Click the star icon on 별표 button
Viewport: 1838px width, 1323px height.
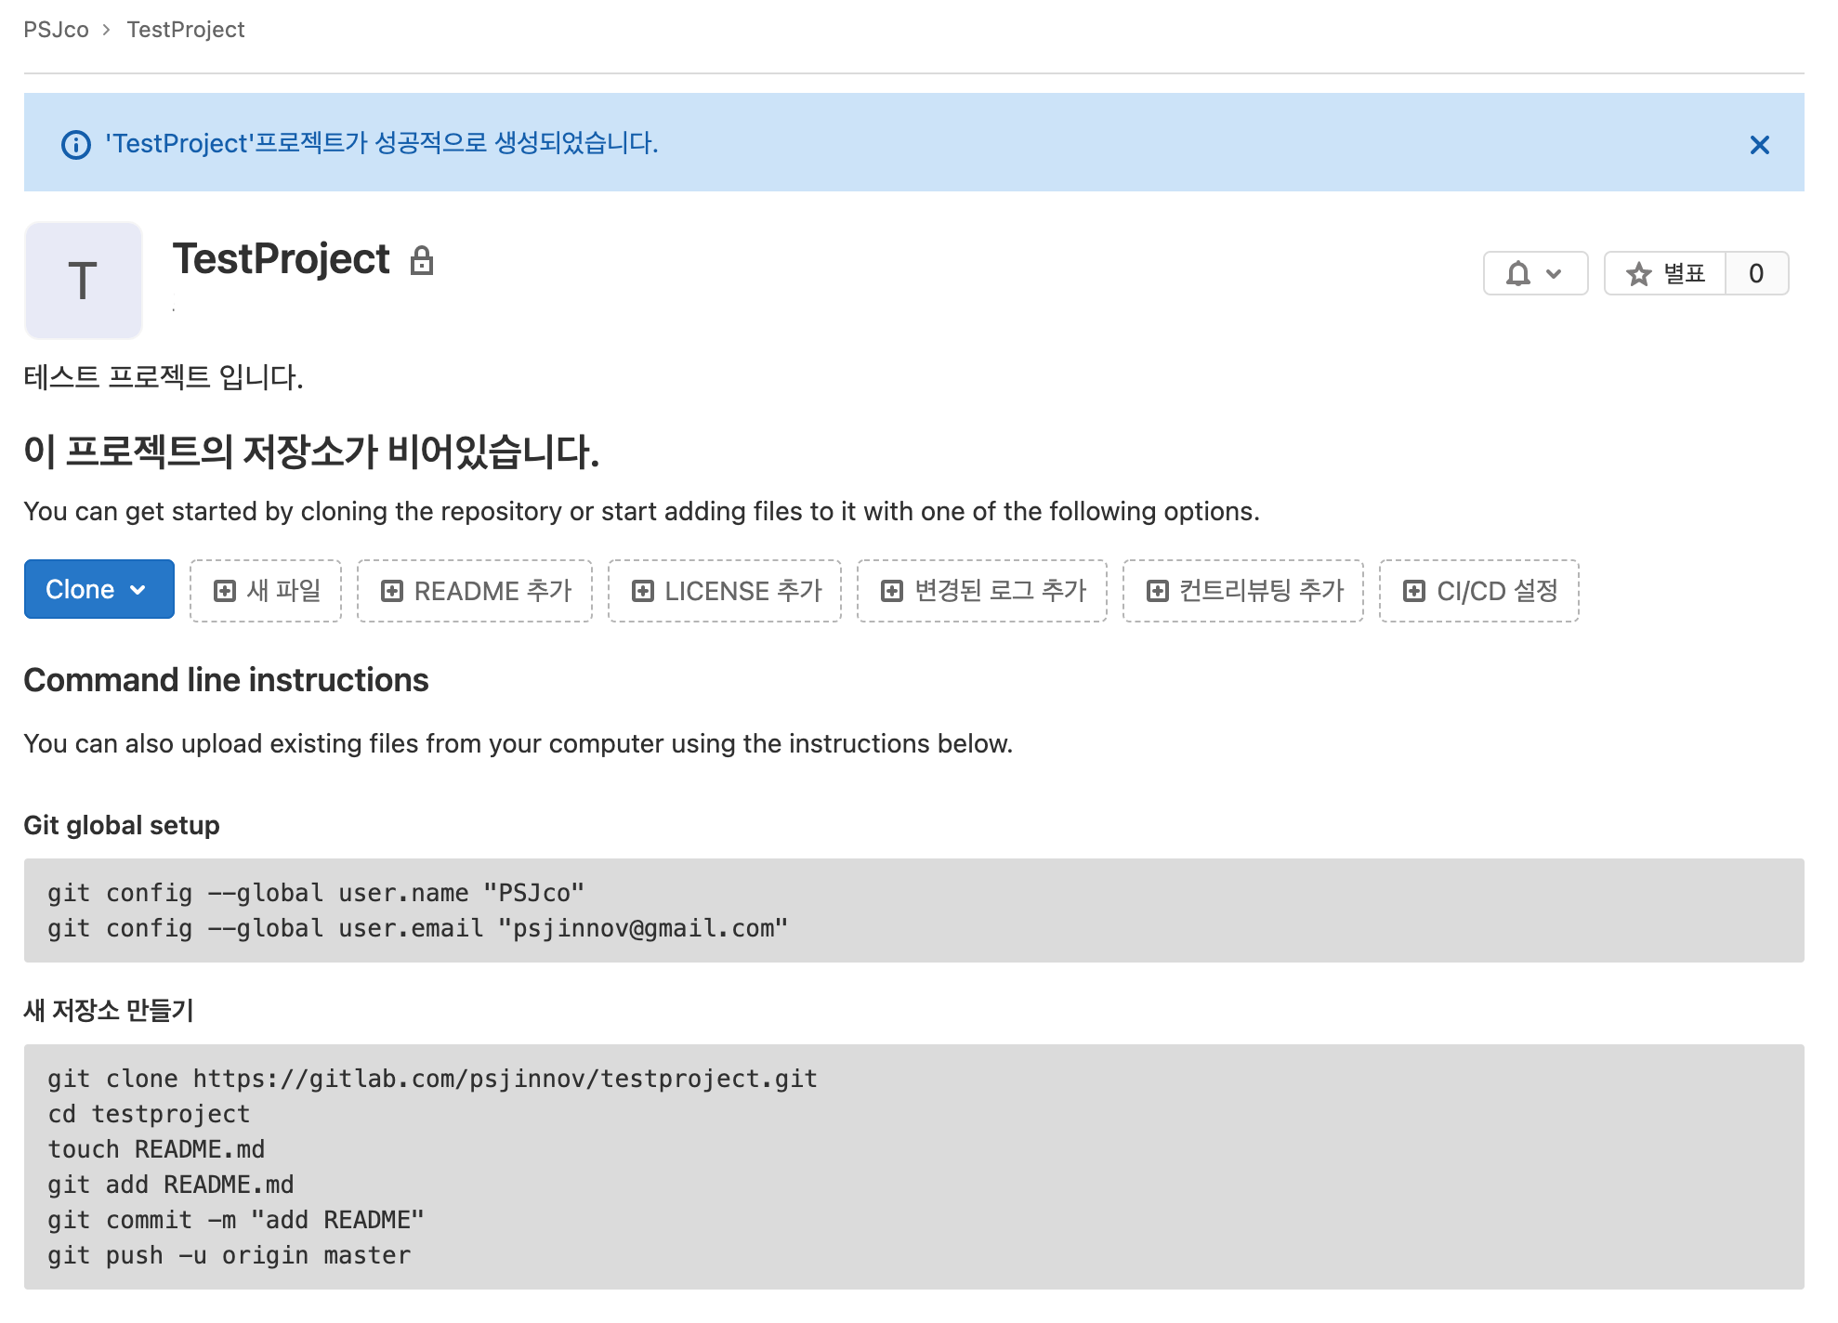1638,274
